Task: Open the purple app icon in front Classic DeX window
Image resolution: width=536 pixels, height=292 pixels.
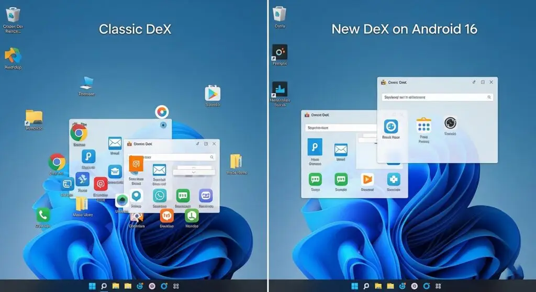Action: tap(206, 196)
